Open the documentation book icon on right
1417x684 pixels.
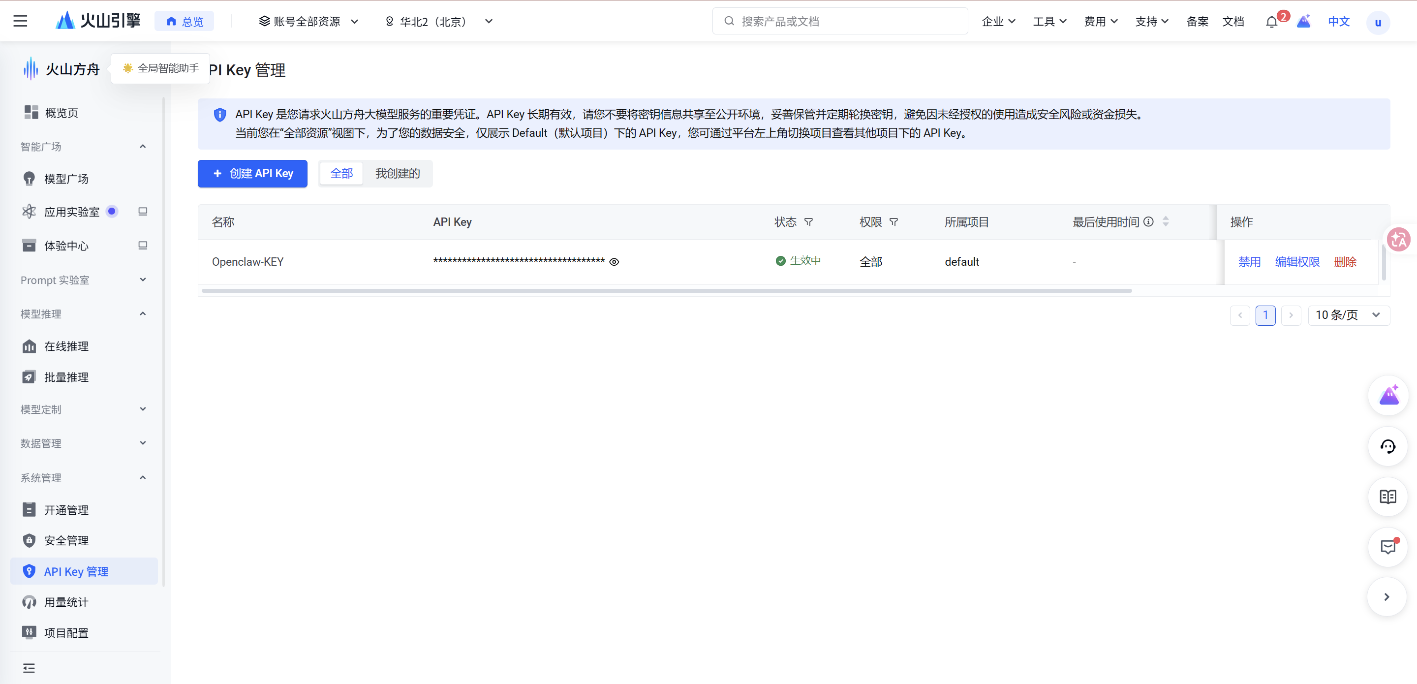coord(1387,497)
